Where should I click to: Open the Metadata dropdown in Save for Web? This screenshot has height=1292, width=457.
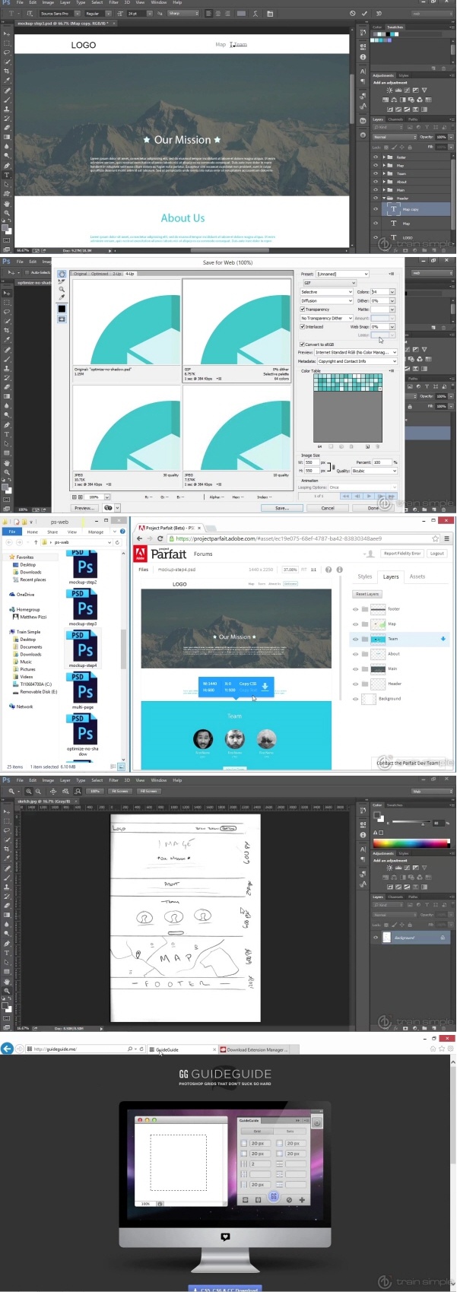357,361
